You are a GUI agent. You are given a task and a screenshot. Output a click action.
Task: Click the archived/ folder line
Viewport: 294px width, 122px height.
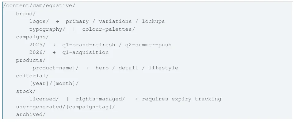pyautogui.click(x=31, y=114)
